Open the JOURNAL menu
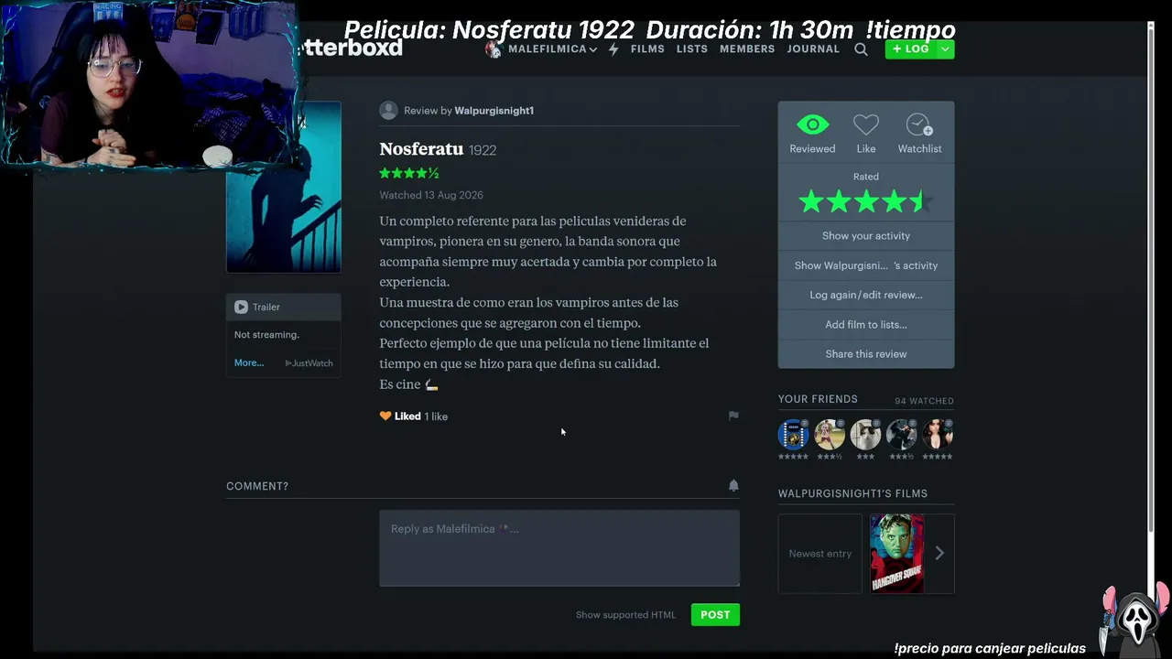 [813, 49]
